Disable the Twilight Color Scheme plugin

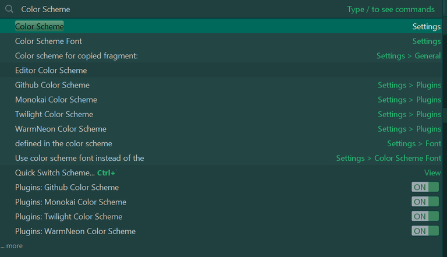425,216
